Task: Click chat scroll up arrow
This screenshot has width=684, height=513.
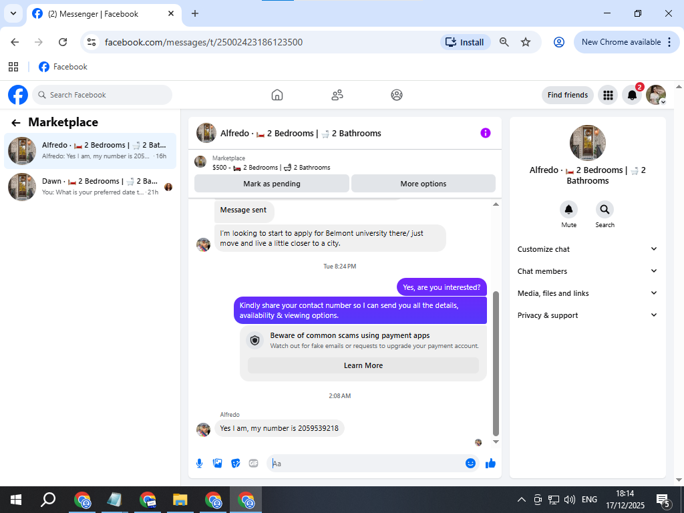Action: [496, 204]
